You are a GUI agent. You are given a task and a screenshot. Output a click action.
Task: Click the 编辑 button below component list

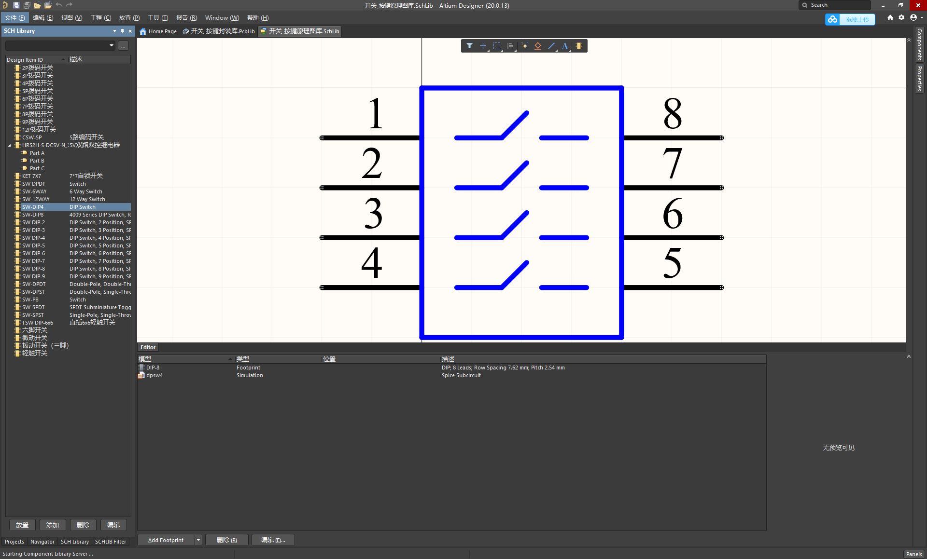point(113,525)
